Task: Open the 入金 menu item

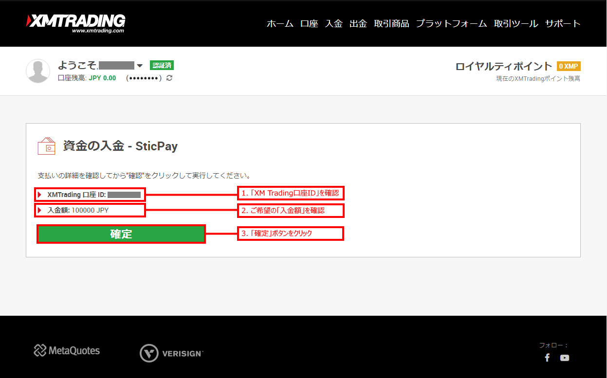Action: point(334,23)
